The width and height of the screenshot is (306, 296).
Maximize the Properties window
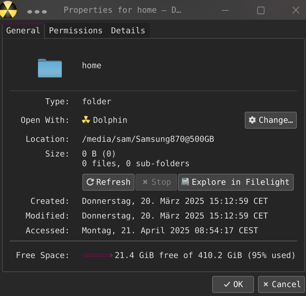tap(261, 10)
